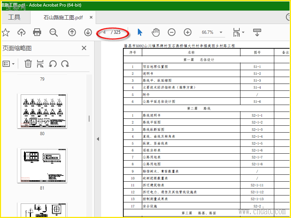291x218 pixels.
Task: Edit the current page number field
Action: tap(104, 32)
